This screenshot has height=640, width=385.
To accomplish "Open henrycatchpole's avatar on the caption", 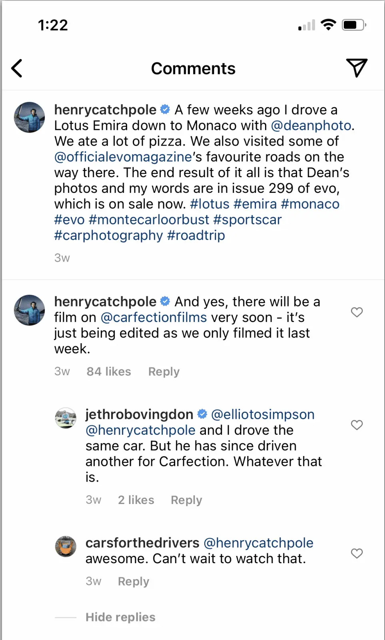I will pyautogui.click(x=30, y=117).
